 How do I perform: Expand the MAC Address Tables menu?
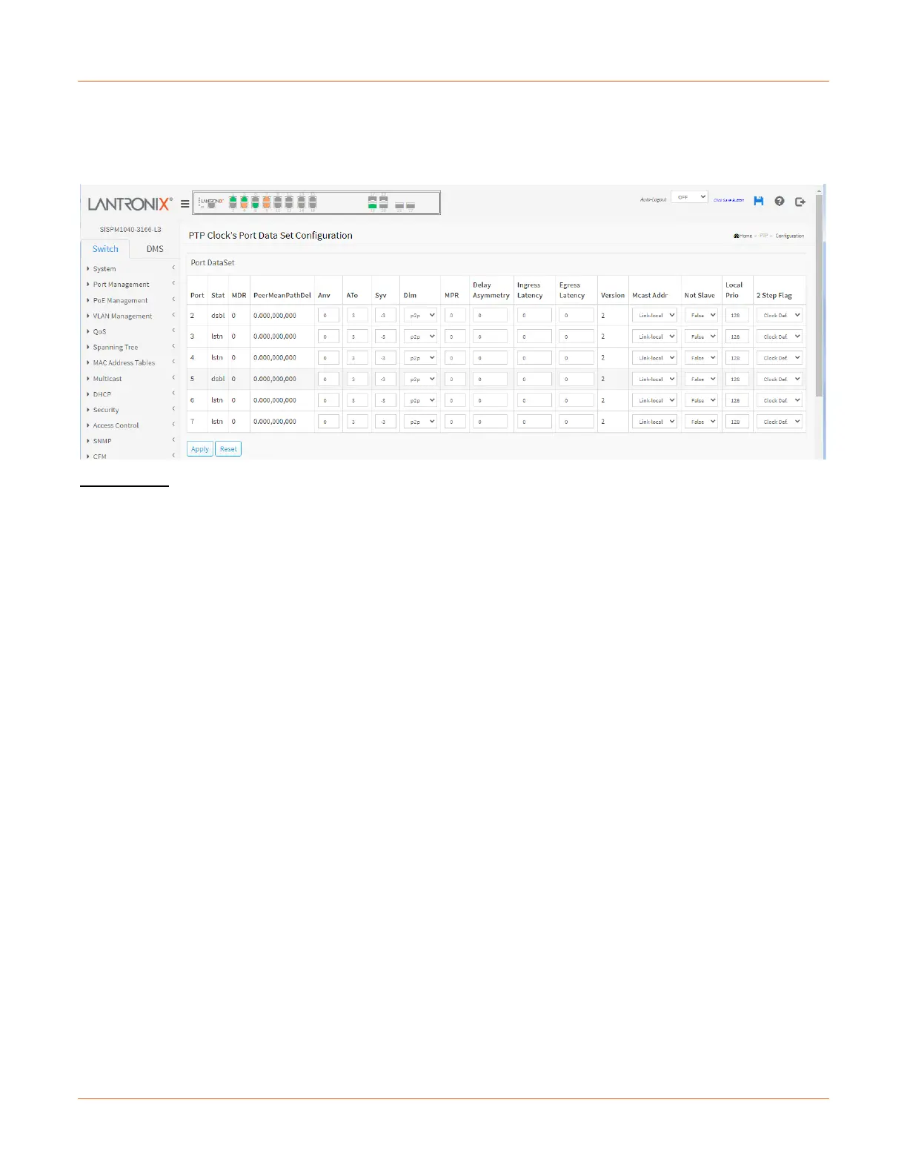131,362
